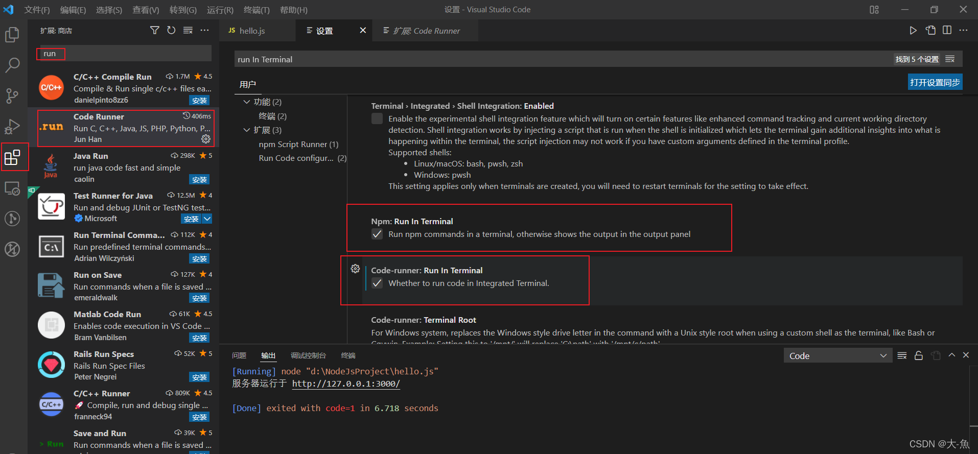Open the 运行(R) menu
The image size is (978, 454).
220,10
